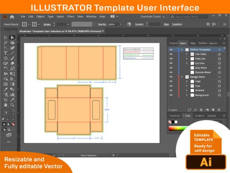Viewport: 230px width, 173px height.
Task: Select the Pen tool
Action: pos(6,48)
